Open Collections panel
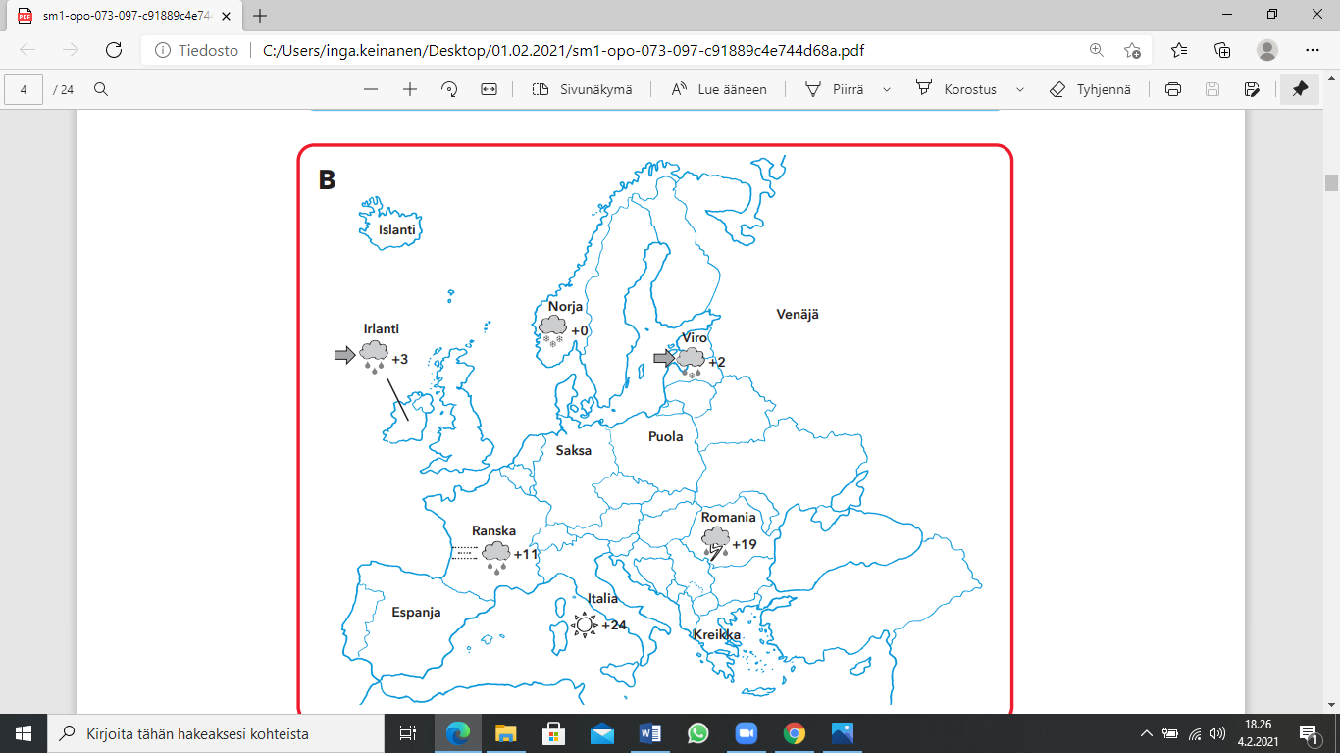The width and height of the screenshot is (1340, 753). pyautogui.click(x=1222, y=50)
